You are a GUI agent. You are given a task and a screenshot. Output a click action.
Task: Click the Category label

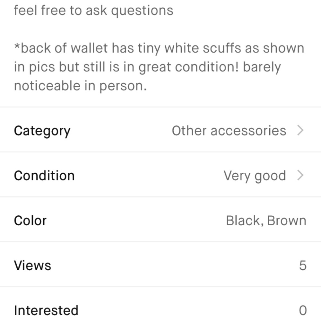[42, 131]
